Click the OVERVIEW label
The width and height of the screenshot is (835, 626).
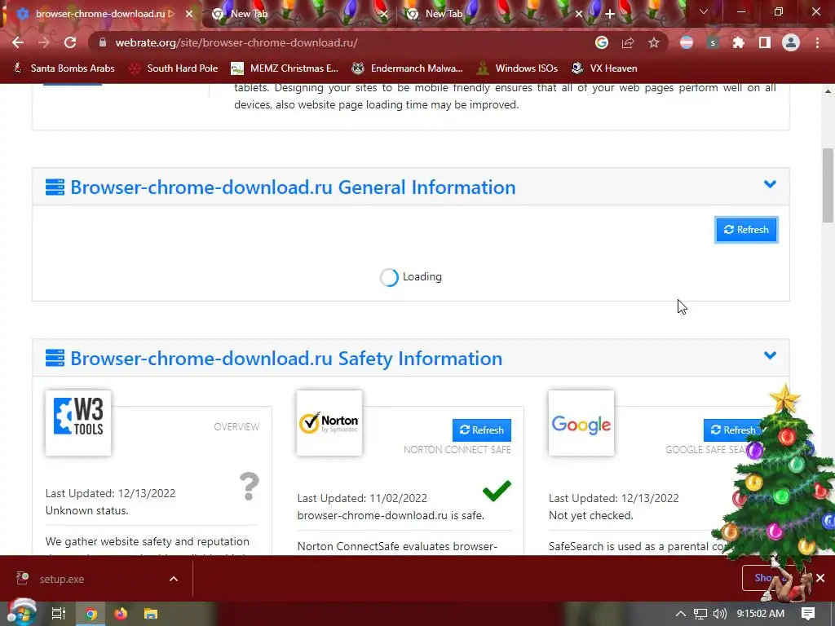point(236,427)
